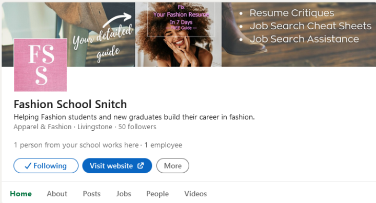View the People tab
Screen dimensions: 376x203
pos(157,194)
